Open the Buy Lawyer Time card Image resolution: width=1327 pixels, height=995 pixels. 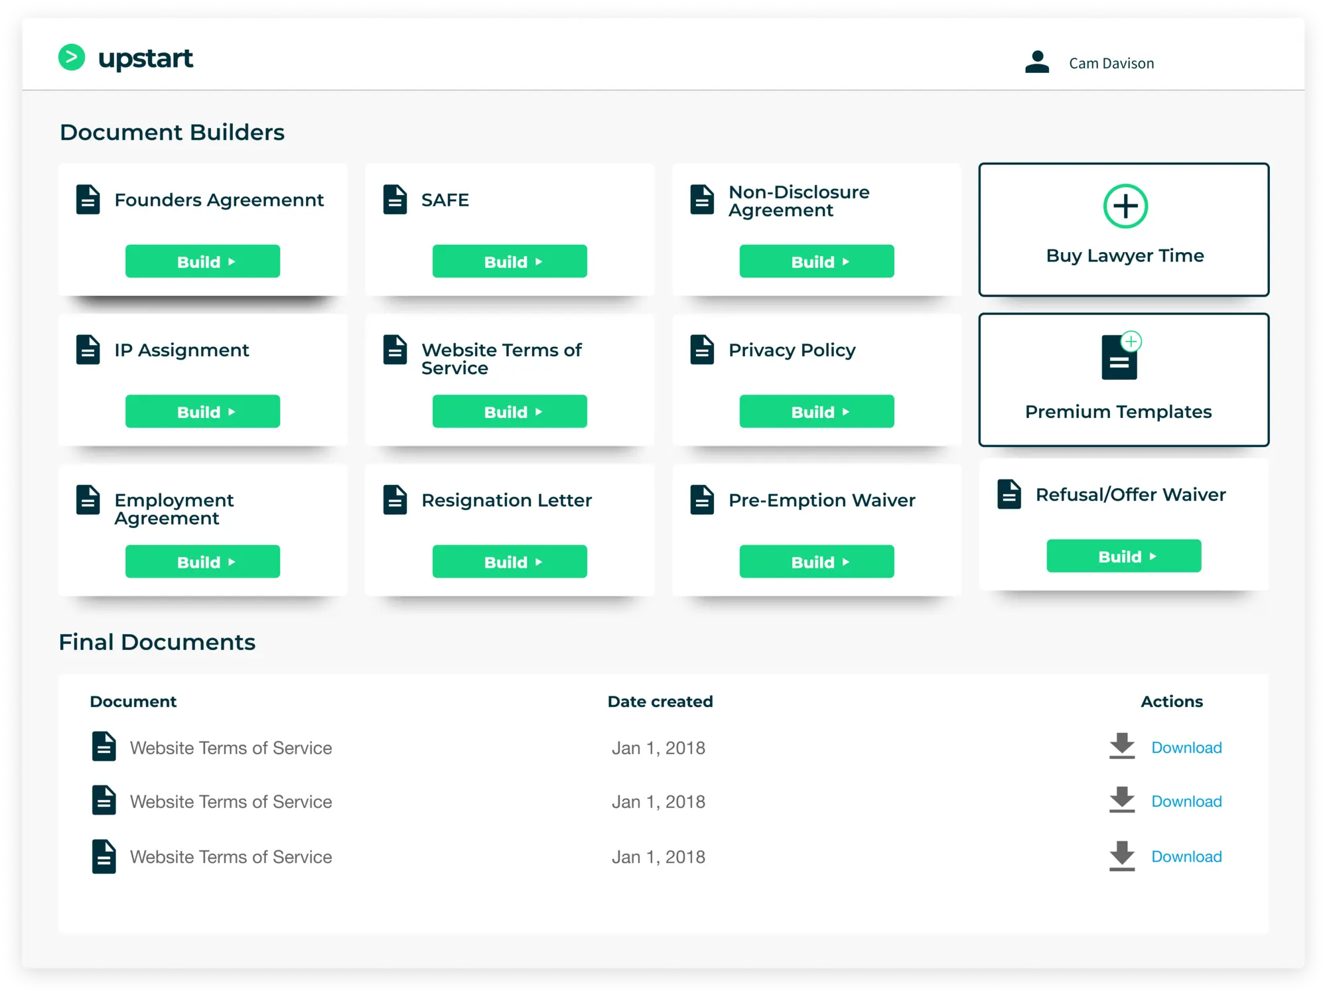[x=1124, y=230]
